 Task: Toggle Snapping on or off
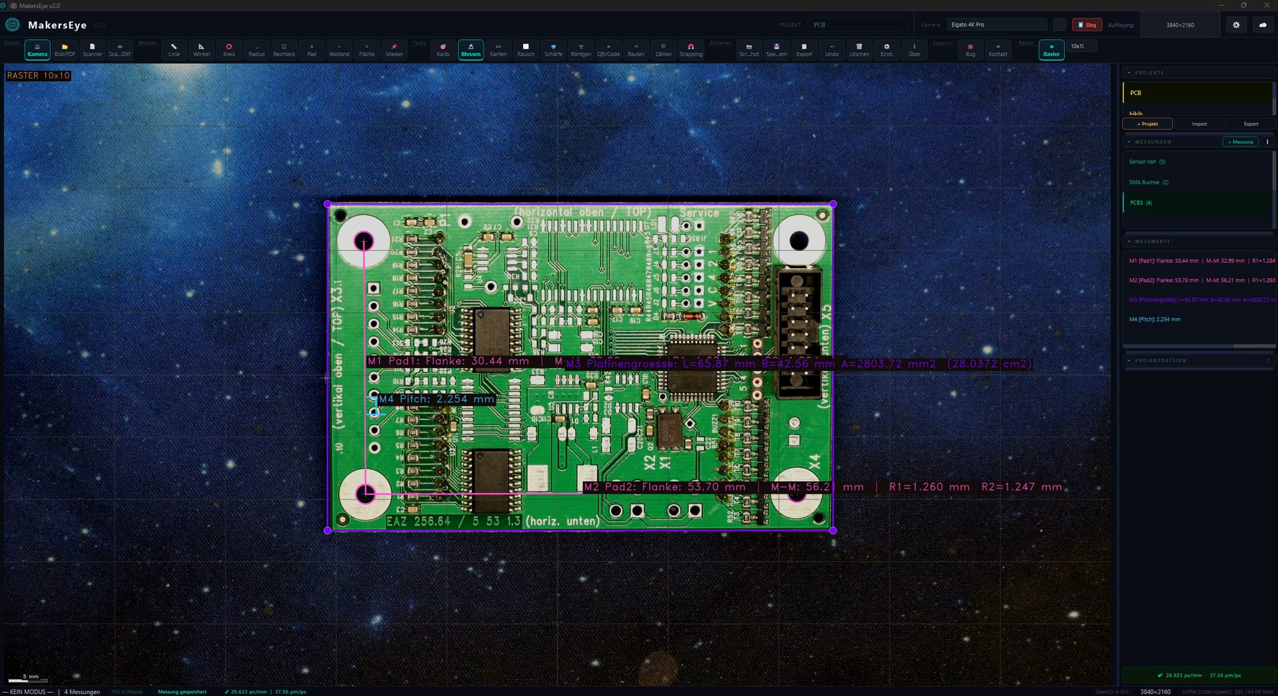click(x=690, y=49)
